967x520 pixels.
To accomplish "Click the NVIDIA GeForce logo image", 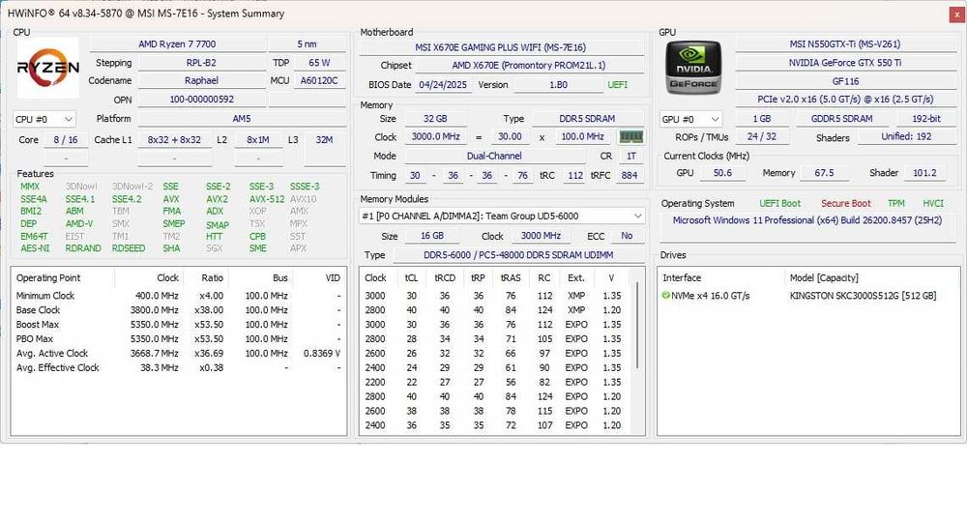I will [x=693, y=68].
